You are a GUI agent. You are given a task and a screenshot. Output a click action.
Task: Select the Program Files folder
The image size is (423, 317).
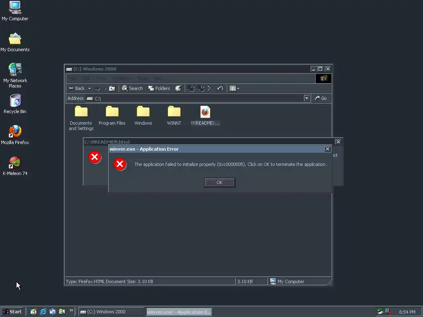point(112,116)
